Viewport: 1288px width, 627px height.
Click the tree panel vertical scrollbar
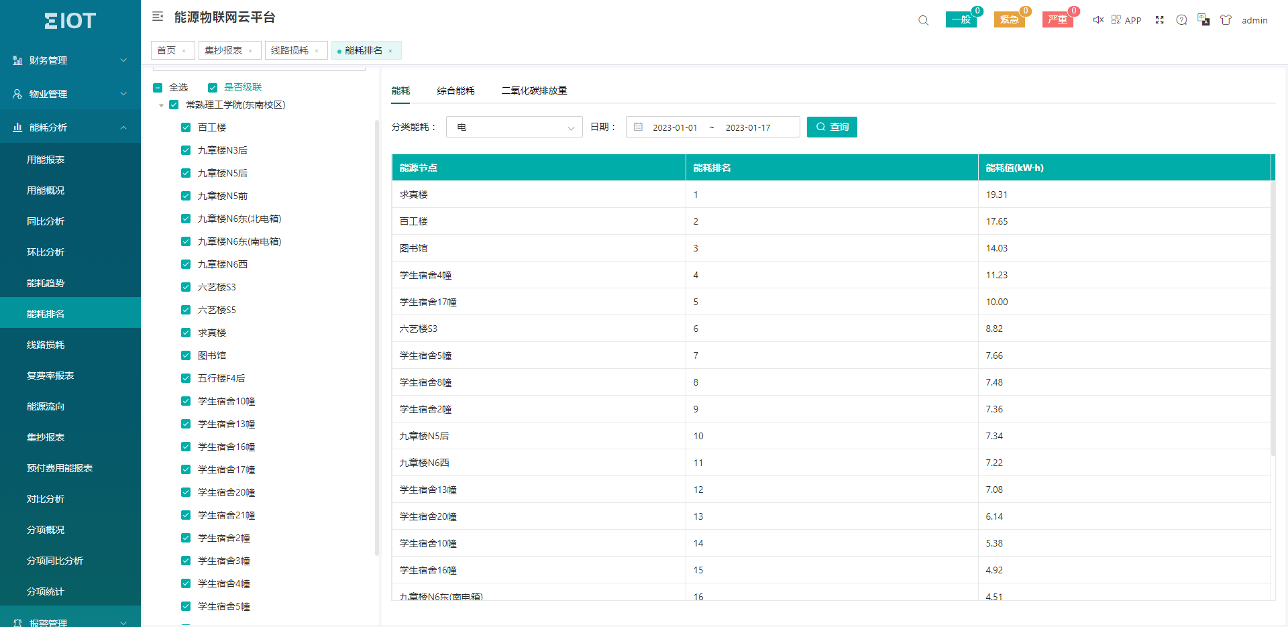(376, 337)
